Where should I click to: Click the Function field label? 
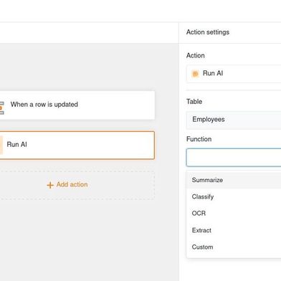[199, 139]
